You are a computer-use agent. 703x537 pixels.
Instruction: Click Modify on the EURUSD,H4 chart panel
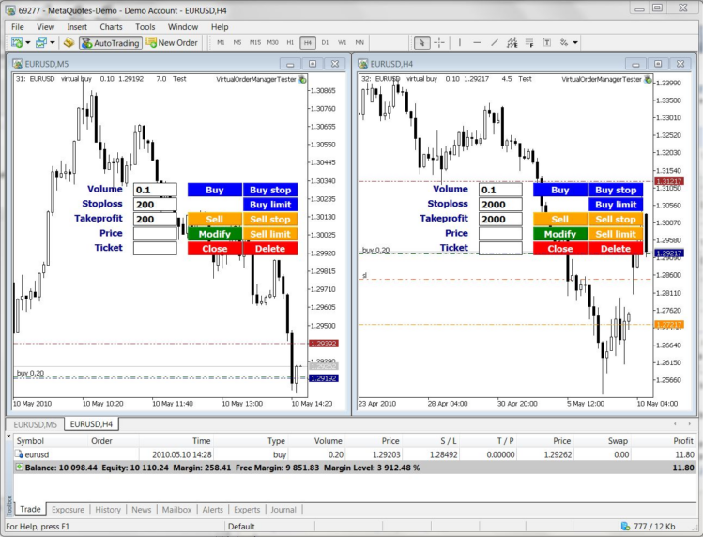[x=560, y=234]
